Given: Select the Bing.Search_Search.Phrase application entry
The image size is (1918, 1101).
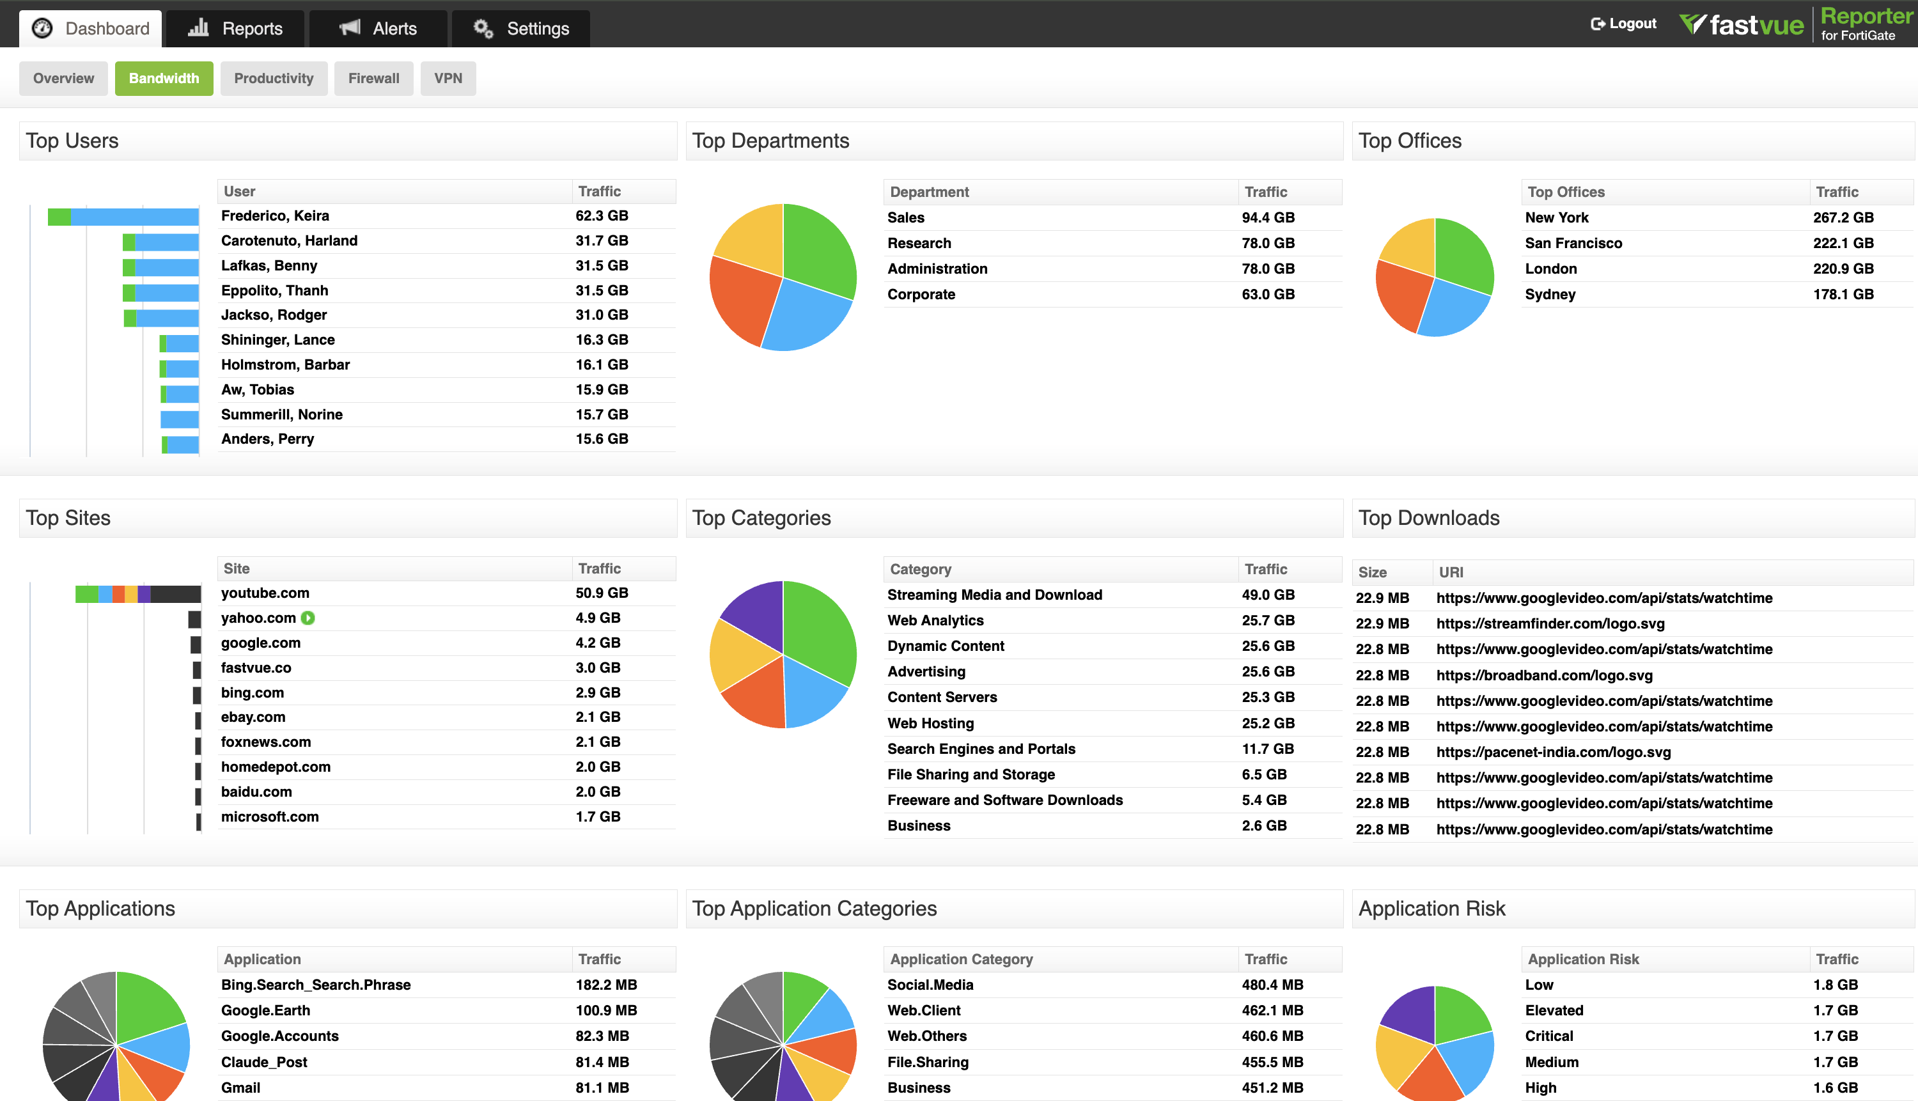Looking at the screenshot, I should point(315,985).
